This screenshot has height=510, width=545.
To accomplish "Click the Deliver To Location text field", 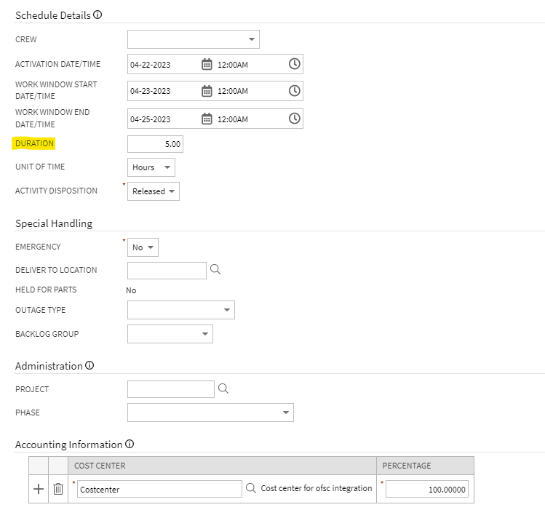I will coord(167,271).
